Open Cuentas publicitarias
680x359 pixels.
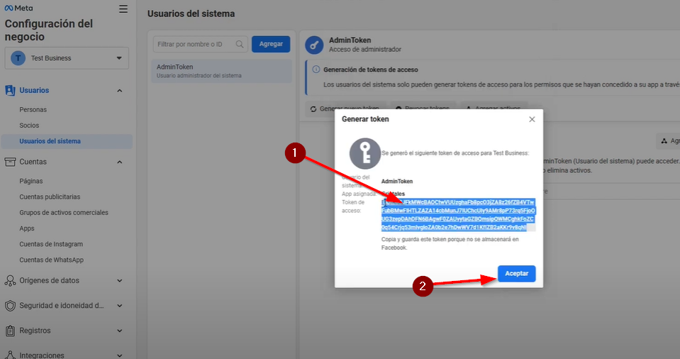[x=50, y=197]
